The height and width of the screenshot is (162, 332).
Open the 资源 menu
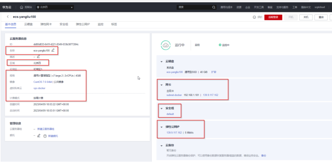click(x=239, y=7)
